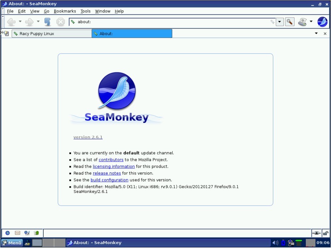Click the show desktop icon beside Menü
This screenshot has width=331, height=248.
27,243
